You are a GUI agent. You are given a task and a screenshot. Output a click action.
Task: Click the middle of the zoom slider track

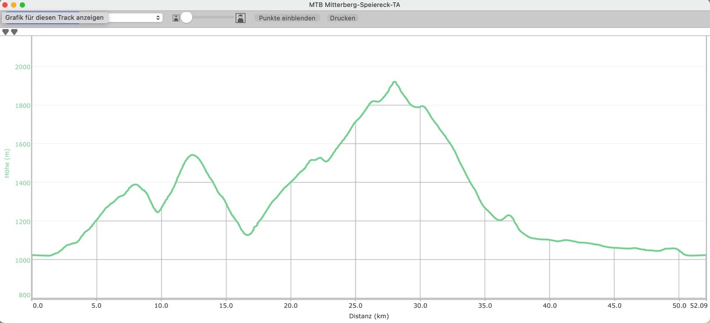(x=210, y=18)
